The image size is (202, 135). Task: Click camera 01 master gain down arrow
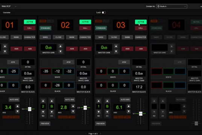tap(5, 51)
